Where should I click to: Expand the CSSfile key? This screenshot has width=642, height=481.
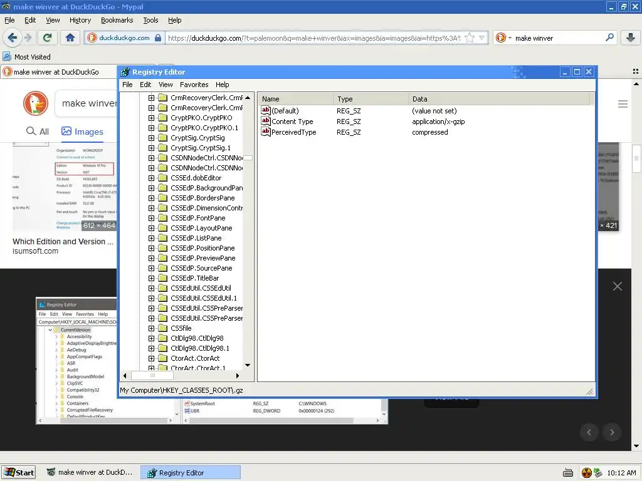151,328
